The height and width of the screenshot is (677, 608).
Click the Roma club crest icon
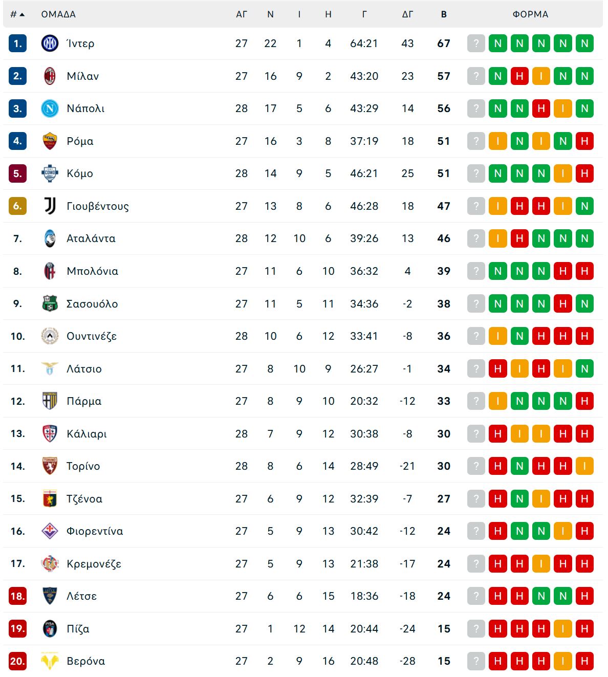50,141
